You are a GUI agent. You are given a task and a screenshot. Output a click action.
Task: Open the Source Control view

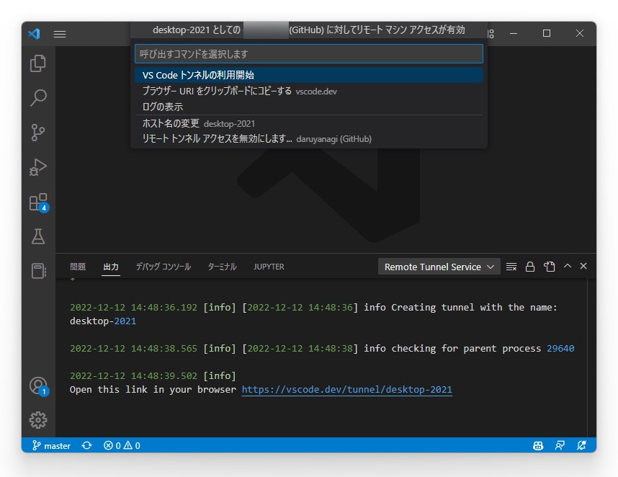click(x=38, y=133)
